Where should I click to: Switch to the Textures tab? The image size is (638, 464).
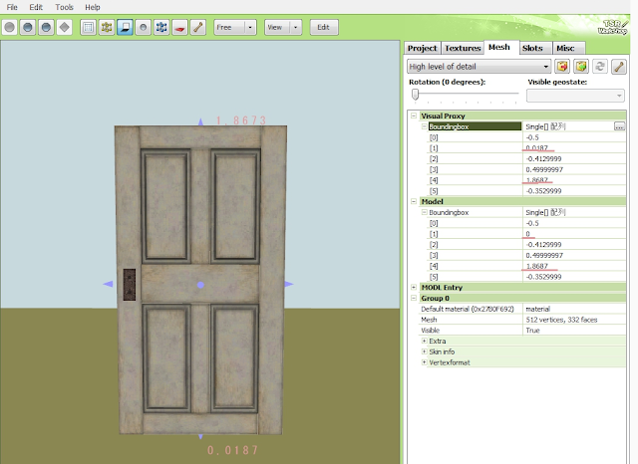tap(463, 49)
